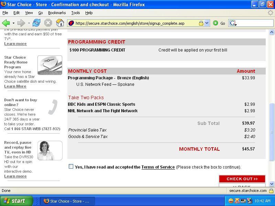
Task: Click the red X antivirus tray icon
Action: (x=237, y=201)
